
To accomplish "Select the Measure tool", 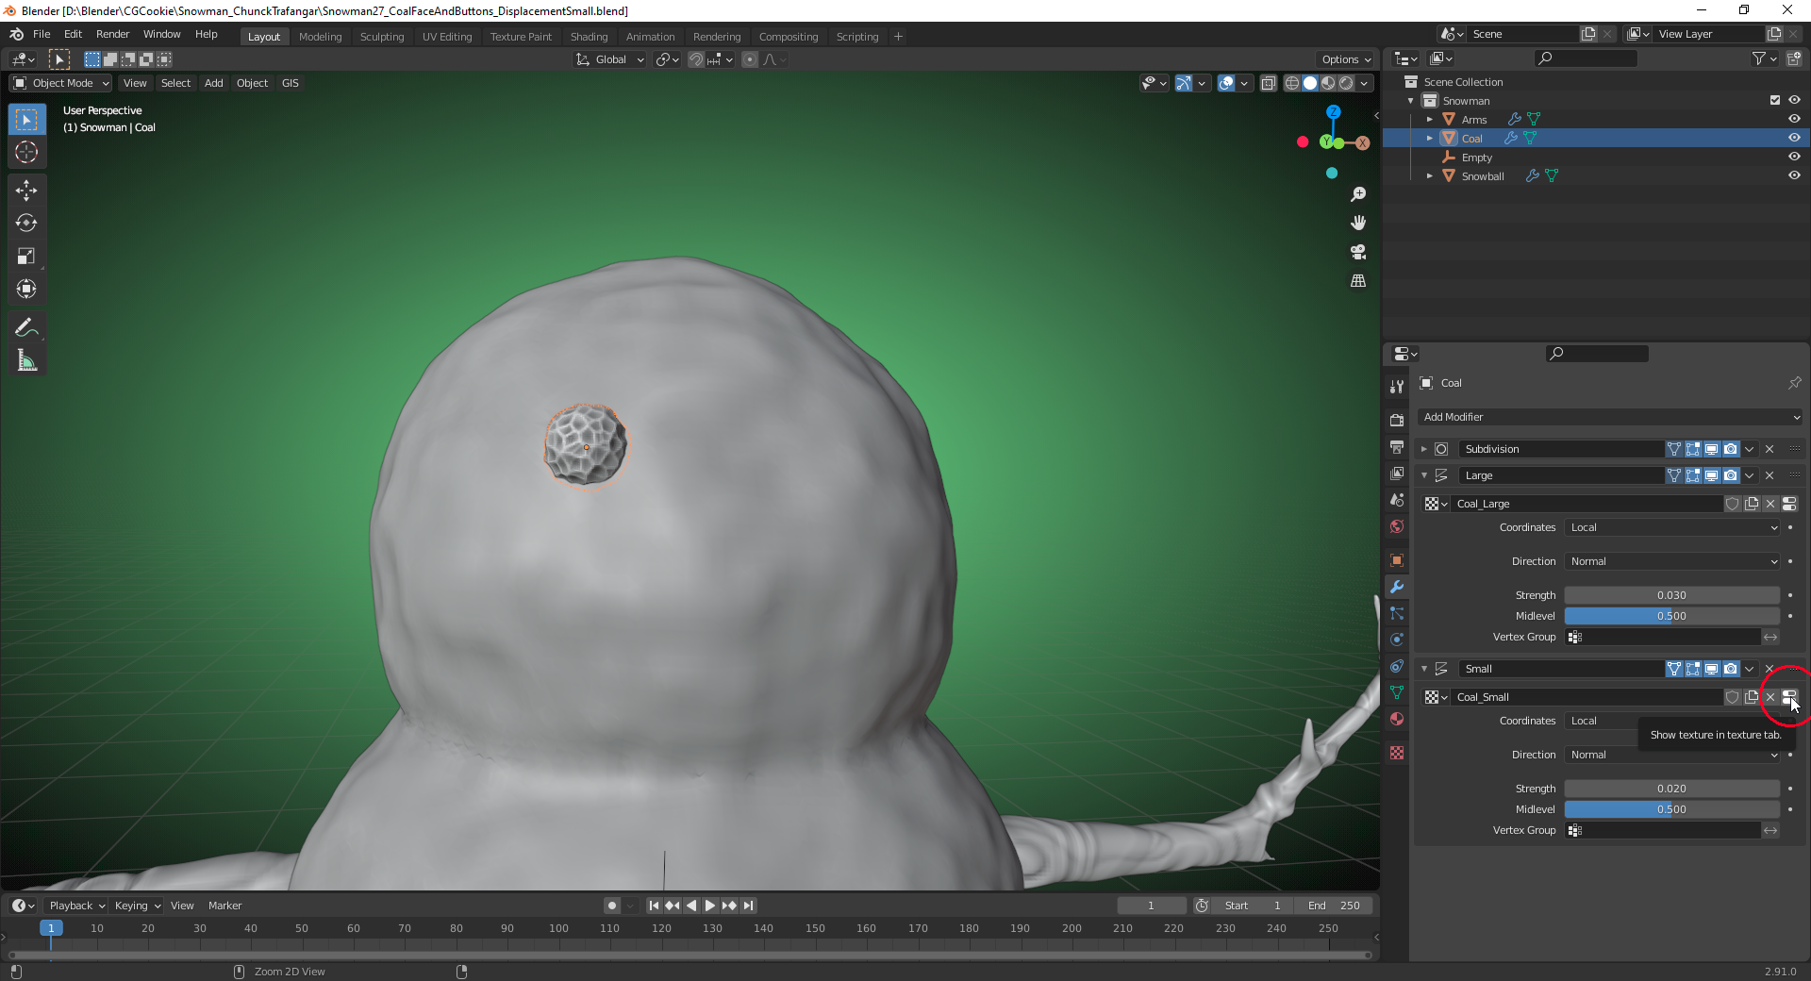I will 26,361.
